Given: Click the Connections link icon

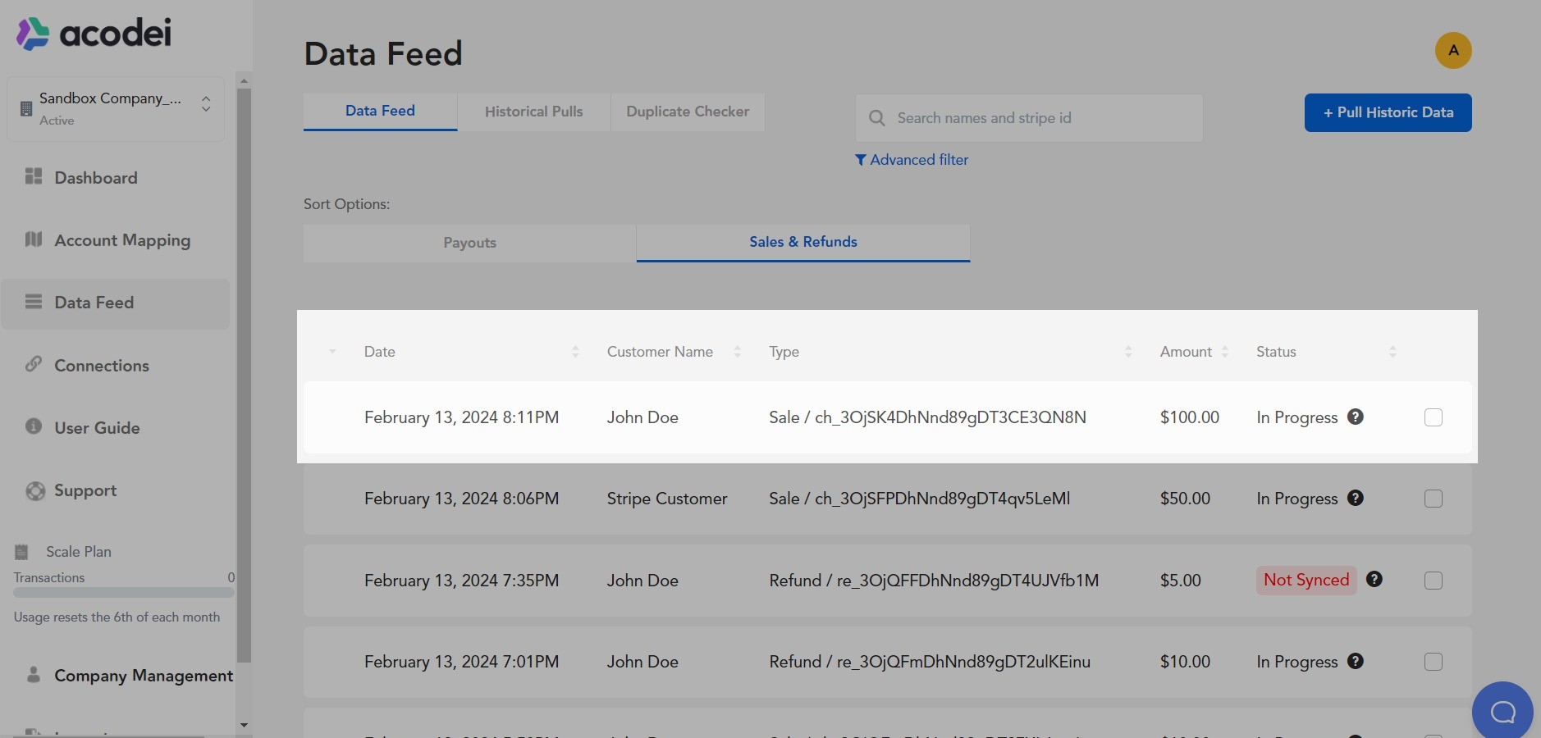Looking at the screenshot, I should (34, 364).
